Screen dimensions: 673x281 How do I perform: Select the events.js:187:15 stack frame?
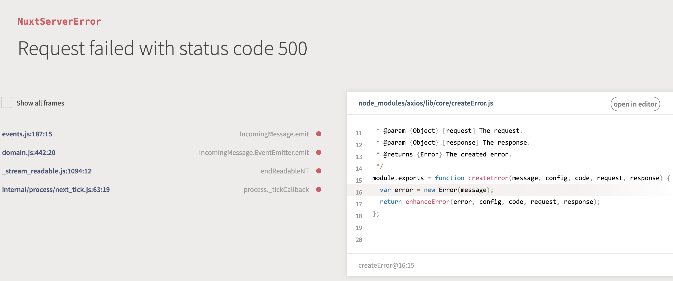pos(27,134)
